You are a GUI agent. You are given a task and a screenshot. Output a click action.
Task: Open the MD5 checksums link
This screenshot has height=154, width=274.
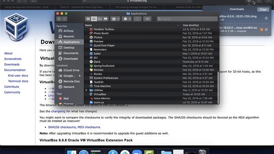point(89,127)
